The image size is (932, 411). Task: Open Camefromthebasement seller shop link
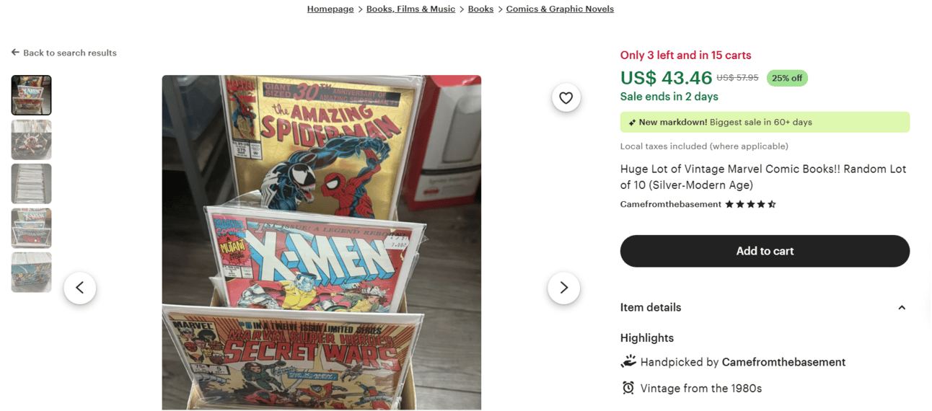(x=671, y=204)
